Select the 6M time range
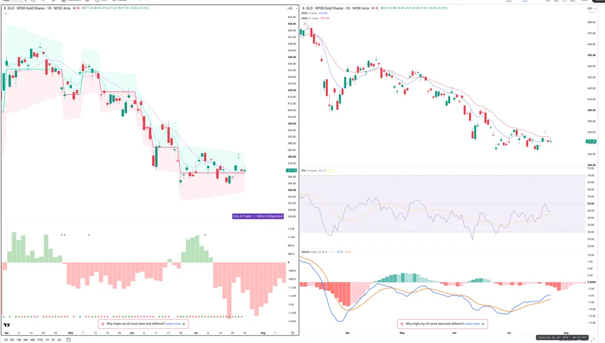This screenshot has width=605, height=343. point(32,340)
